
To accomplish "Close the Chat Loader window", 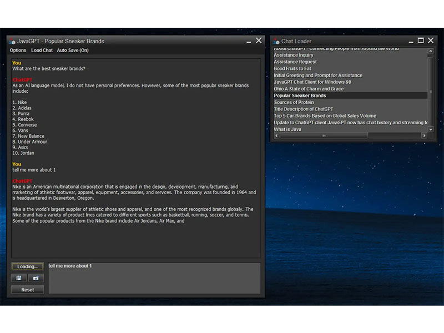I will point(431,41).
